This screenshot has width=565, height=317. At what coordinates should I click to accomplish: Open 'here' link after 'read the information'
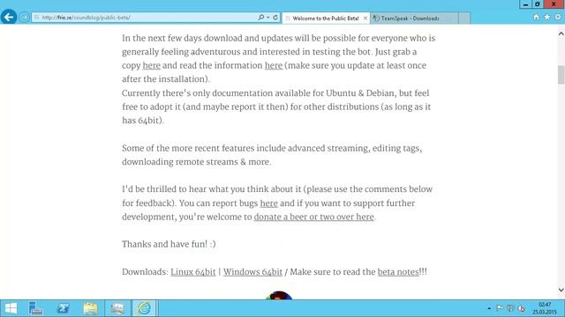pos(274,66)
